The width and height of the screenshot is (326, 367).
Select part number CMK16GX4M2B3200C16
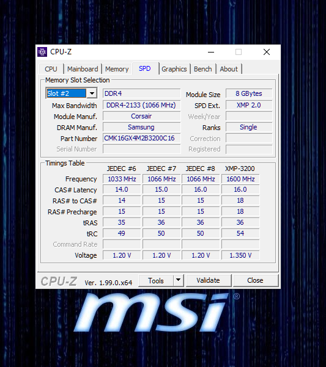pyautogui.click(x=141, y=138)
